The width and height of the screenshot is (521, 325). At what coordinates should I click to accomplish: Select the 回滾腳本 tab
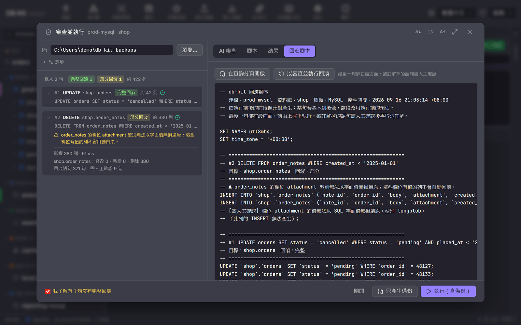coord(300,51)
